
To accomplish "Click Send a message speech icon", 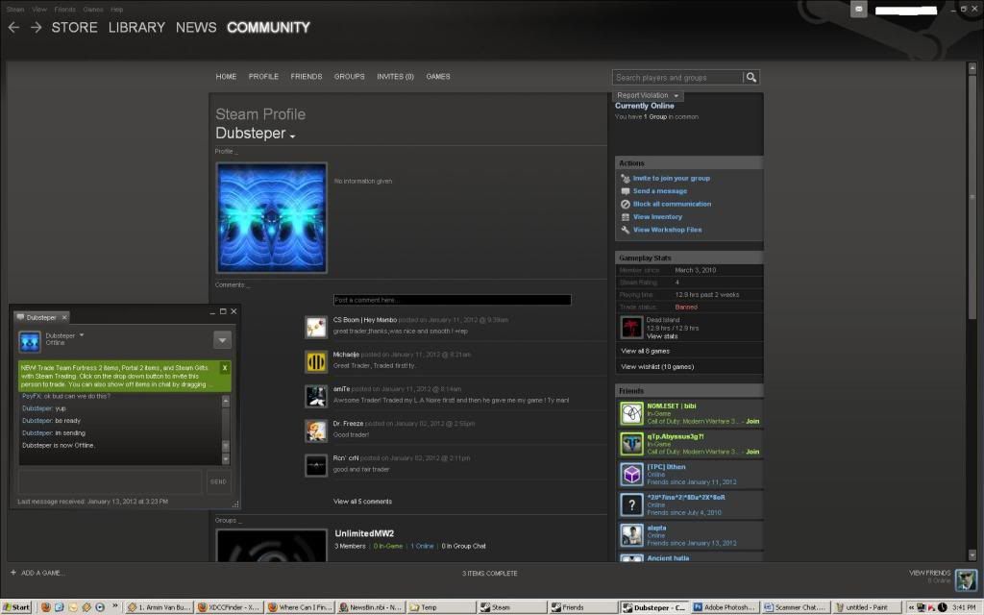I will point(625,191).
